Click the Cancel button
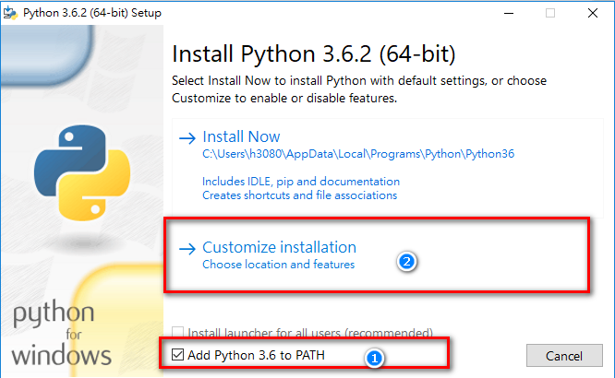The width and height of the screenshot is (615, 378). tap(564, 356)
